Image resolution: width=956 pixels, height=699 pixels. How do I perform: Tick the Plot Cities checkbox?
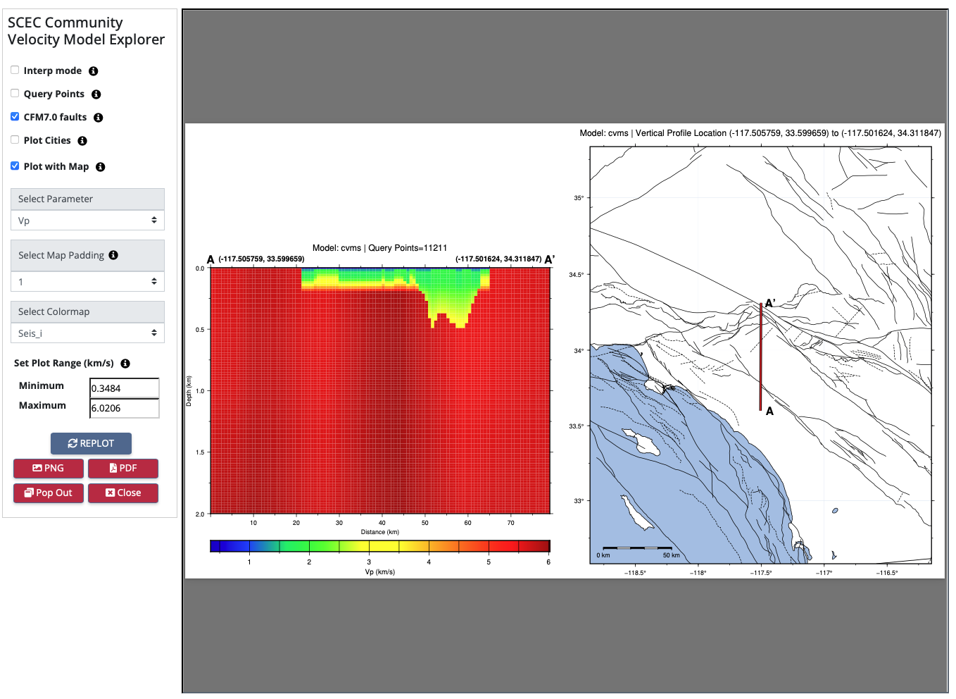15,140
